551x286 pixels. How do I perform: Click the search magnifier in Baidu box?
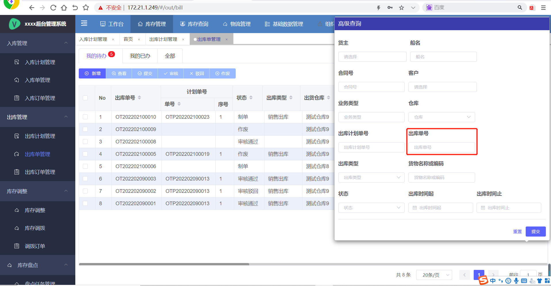pos(520,8)
